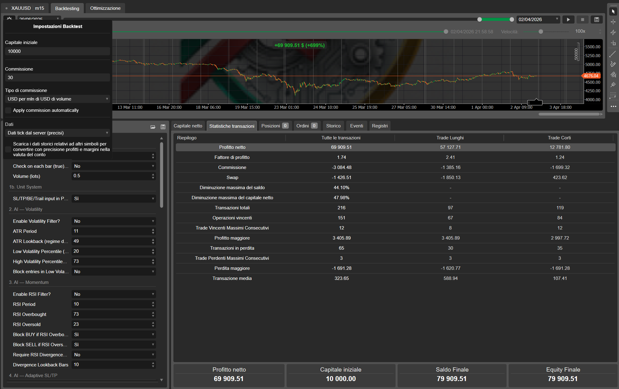
Task: Expand the Dati tick source dropdown
Action: pos(57,133)
